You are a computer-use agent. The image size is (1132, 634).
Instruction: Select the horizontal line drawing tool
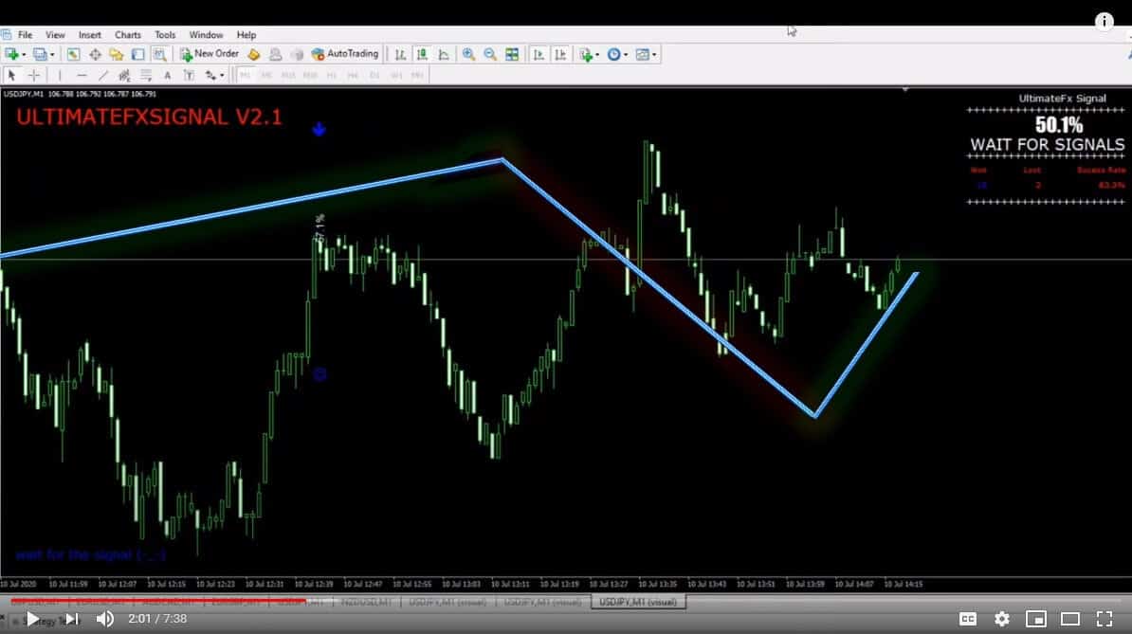point(82,74)
